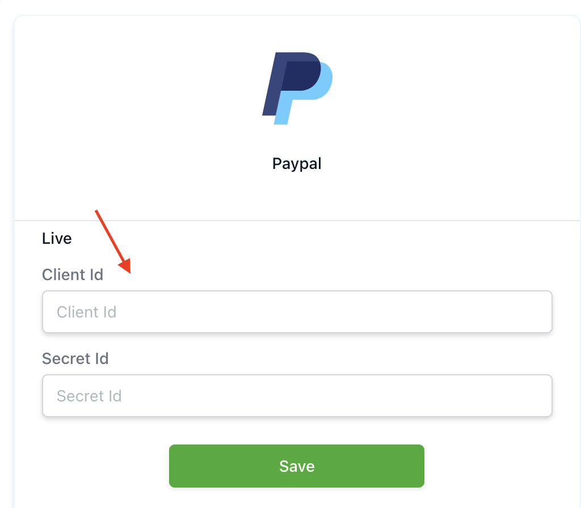The height and width of the screenshot is (508, 581).
Task: Click the 'Paypal' title text
Action: [x=297, y=164]
